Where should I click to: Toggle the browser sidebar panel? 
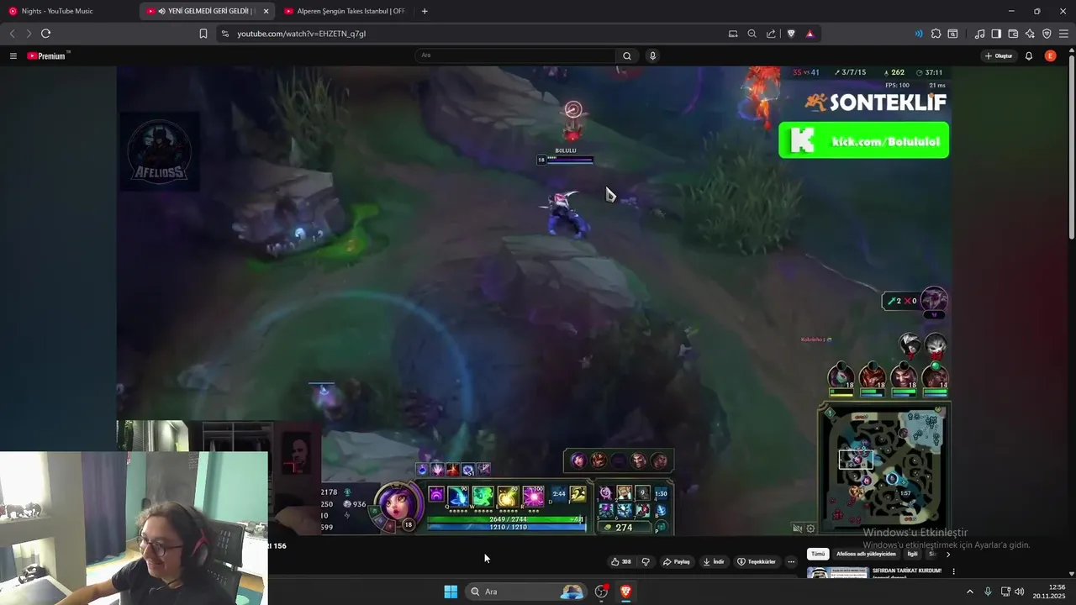(996, 34)
